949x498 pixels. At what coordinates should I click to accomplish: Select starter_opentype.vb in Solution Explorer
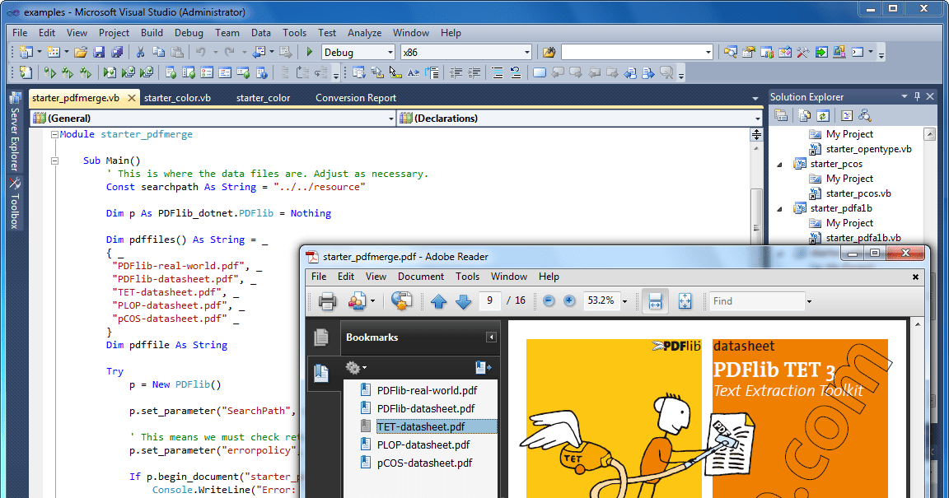868,149
